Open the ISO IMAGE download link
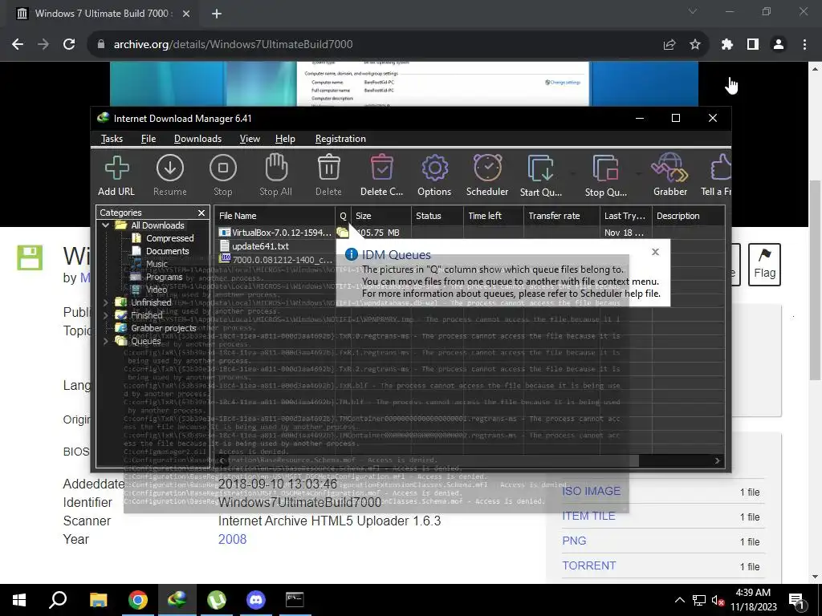Viewport: 822px width, 616px height. click(x=591, y=492)
